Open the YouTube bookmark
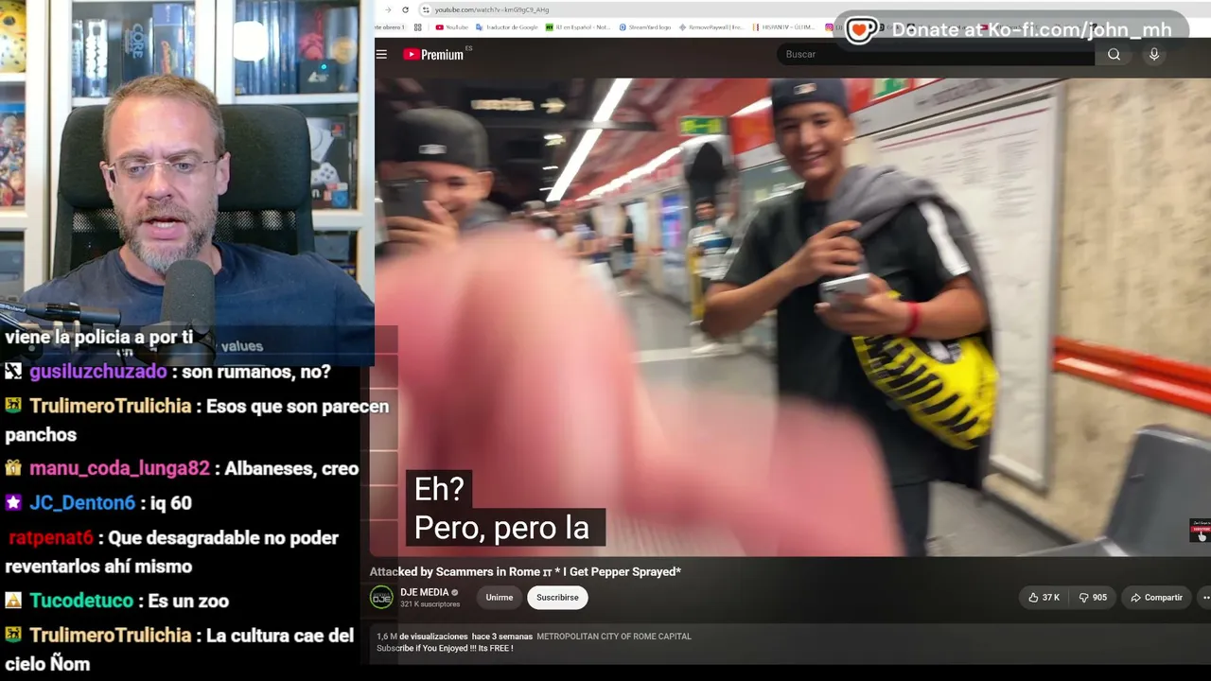The height and width of the screenshot is (681, 1211). pos(452,27)
